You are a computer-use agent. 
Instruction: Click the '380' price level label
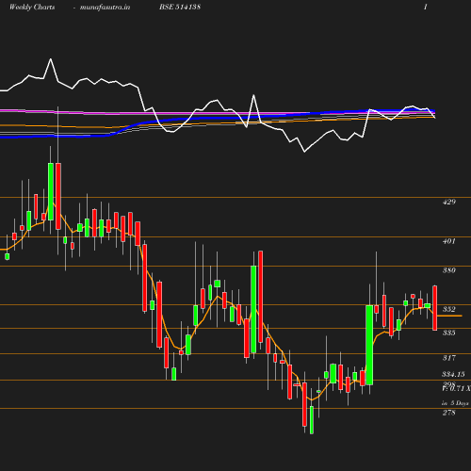[449, 270]
